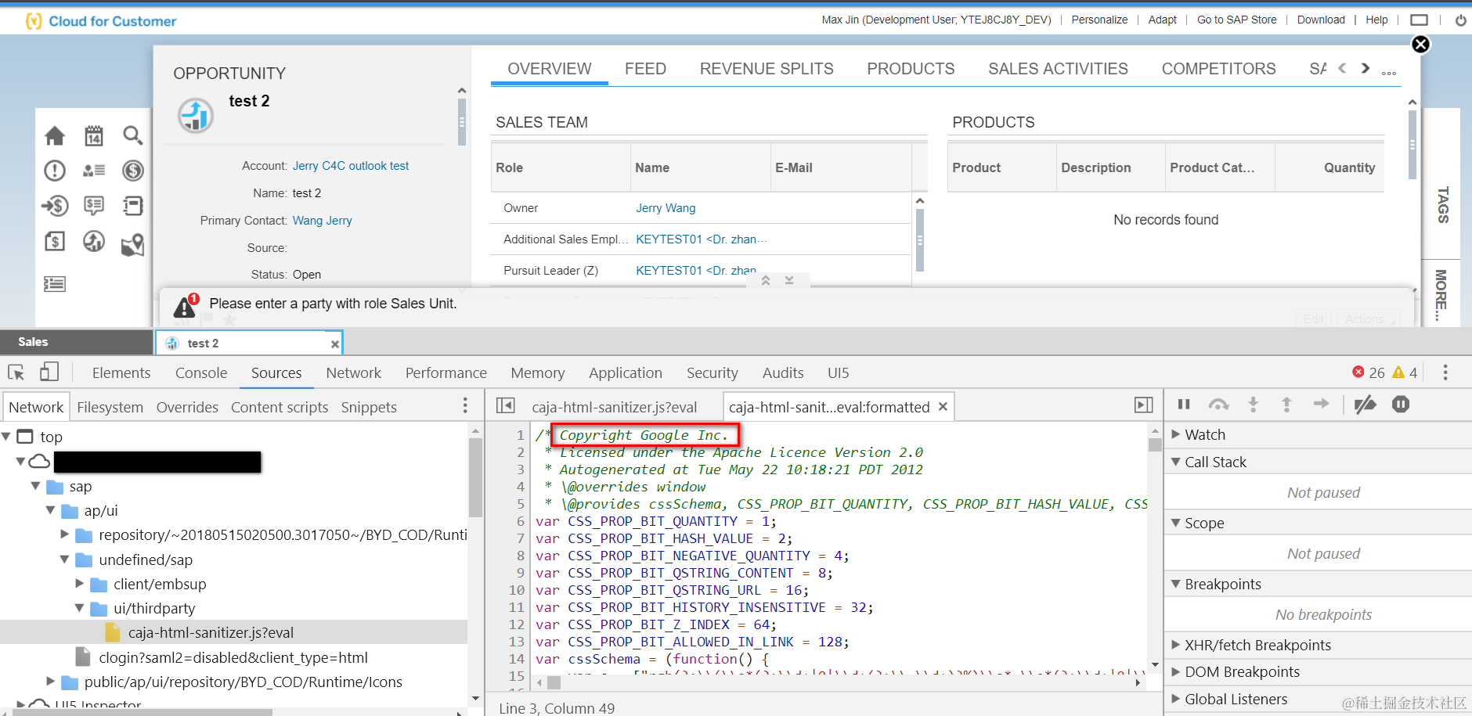Open the person-with-list contacts icon

pos(94,171)
